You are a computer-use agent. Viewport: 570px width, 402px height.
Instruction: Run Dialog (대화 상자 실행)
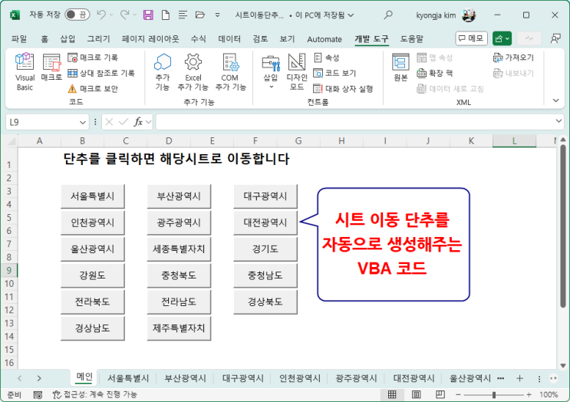coord(343,89)
